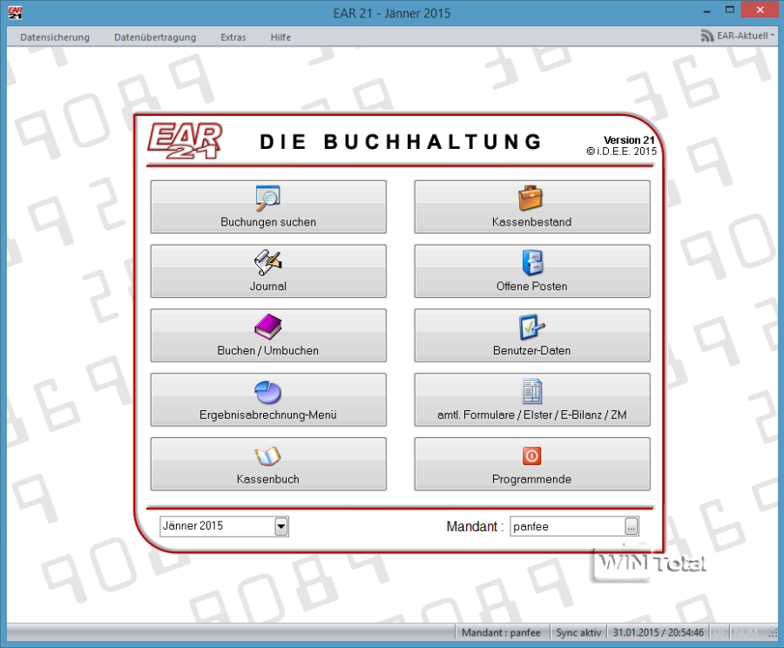Click the Mandant text field showing panfee
This screenshot has width=784, height=648.
(x=567, y=526)
